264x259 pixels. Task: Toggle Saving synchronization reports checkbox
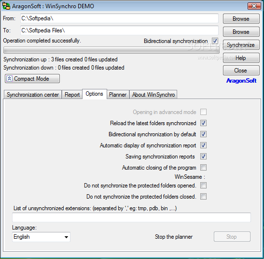pos(203,157)
